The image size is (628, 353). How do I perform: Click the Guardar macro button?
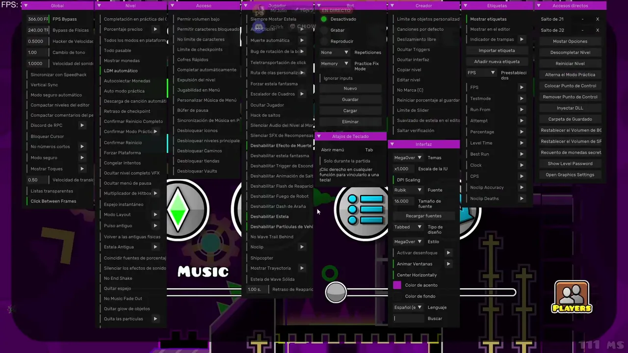coord(350,100)
